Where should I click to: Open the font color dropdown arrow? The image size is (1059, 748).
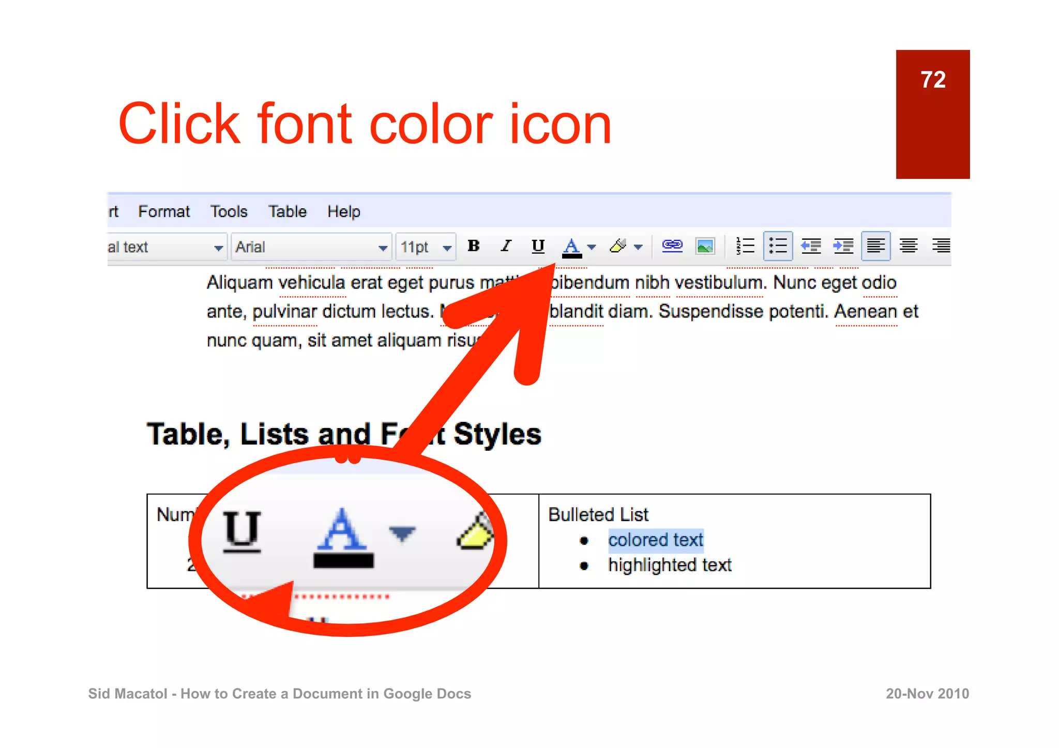pyautogui.click(x=592, y=247)
